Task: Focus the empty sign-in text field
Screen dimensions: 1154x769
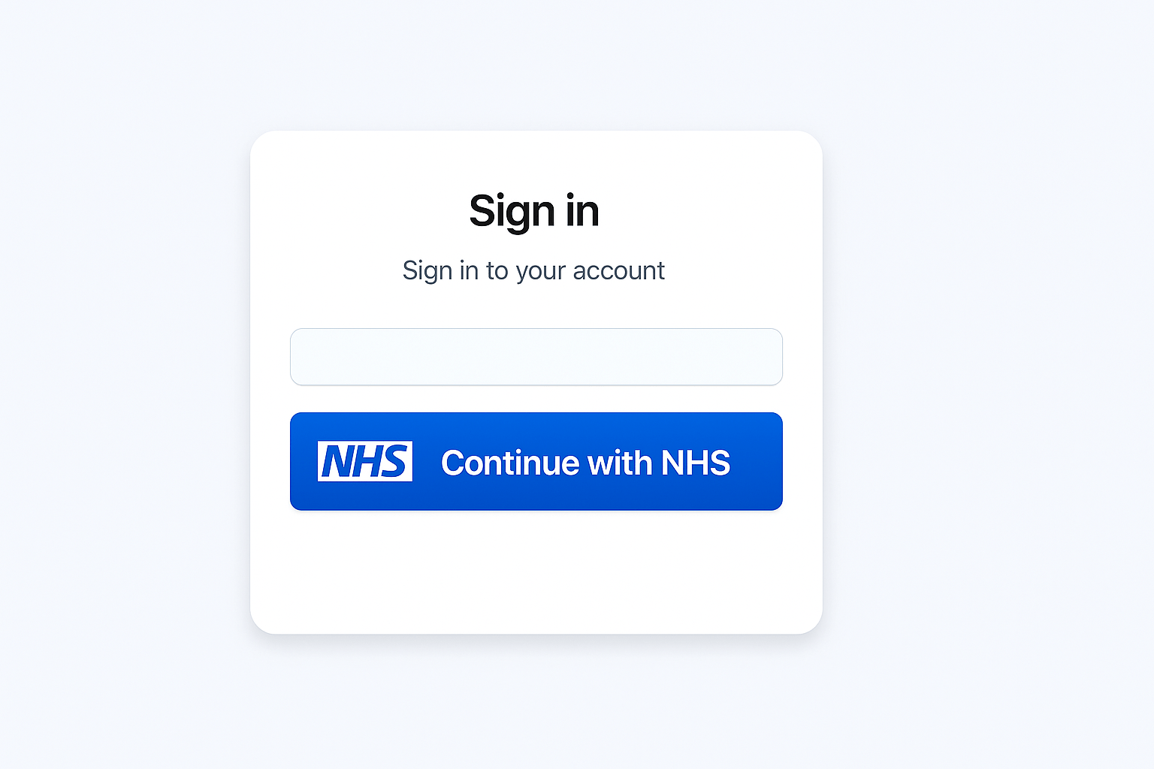Action: pyautogui.click(x=536, y=357)
